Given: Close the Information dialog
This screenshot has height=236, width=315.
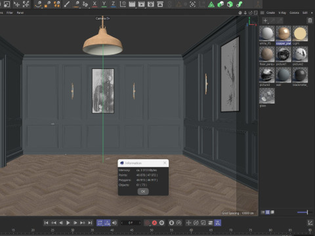Looking at the screenshot, I should (165, 163).
